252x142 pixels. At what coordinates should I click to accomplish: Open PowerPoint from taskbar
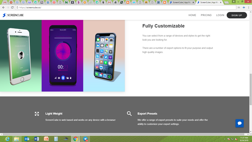coord(46,139)
